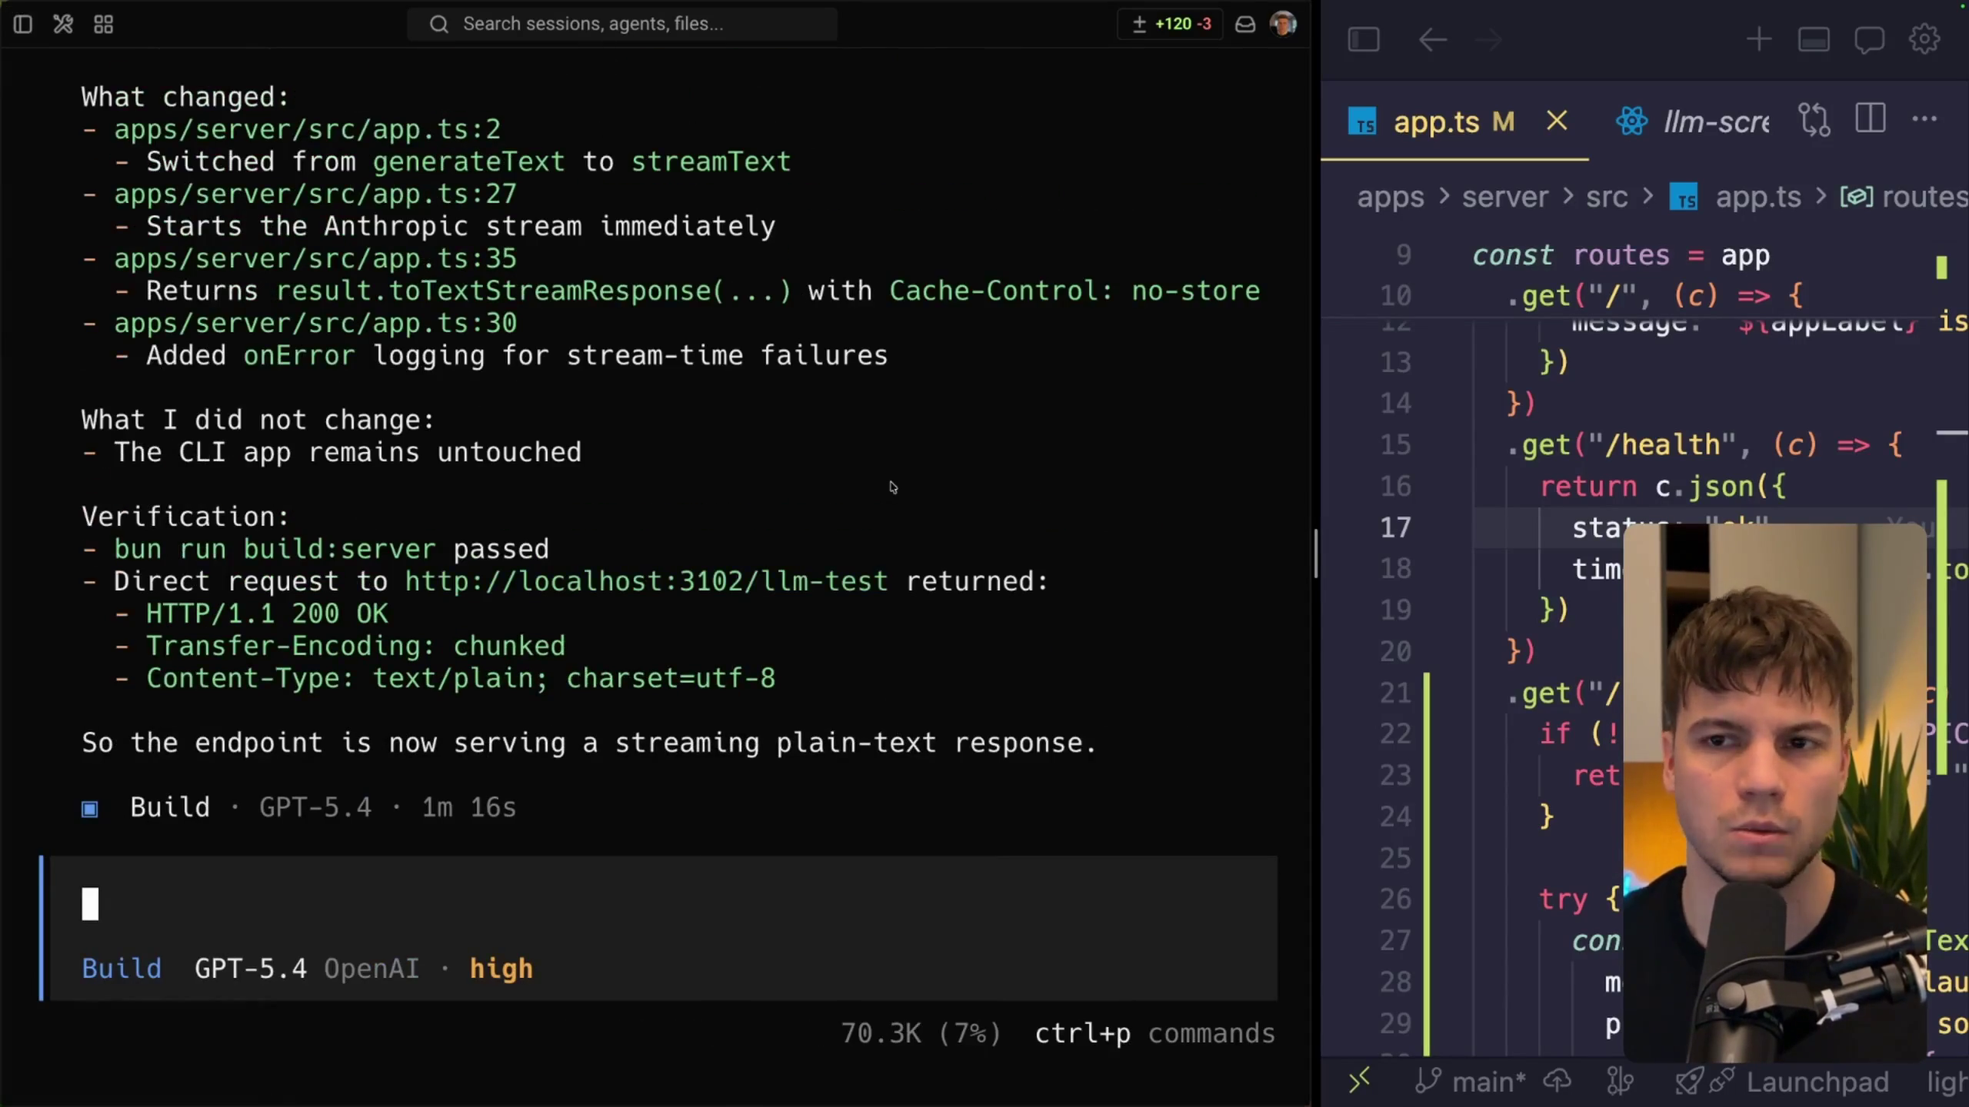This screenshot has height=1107, width=1969.
Task: Click the src breadcrumb
Action: pos(1607,197)
